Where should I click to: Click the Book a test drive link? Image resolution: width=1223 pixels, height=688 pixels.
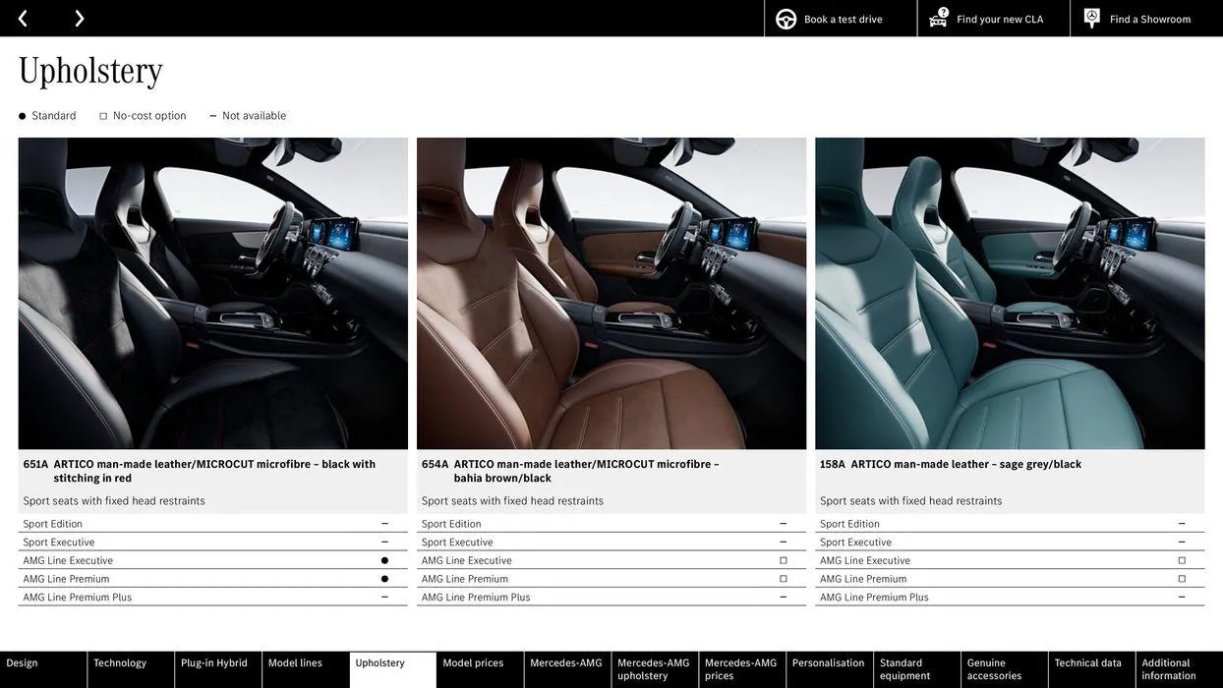837,17
